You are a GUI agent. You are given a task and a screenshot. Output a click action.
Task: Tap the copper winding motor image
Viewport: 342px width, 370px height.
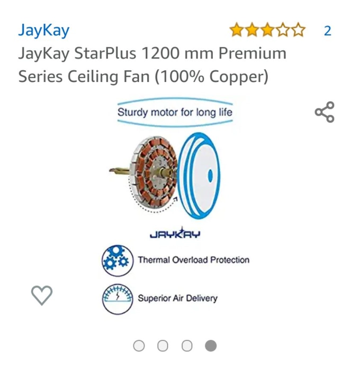click(144, 174)
